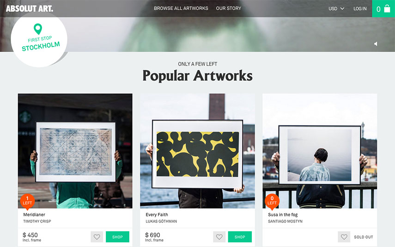The height and width of the screenshot is (247, 395).
Task: Open the Every Faith artwork photo
Action: point(198,151)
